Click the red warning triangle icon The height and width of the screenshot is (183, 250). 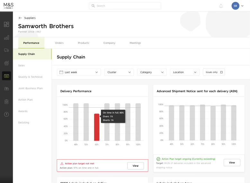pos(62,163)
